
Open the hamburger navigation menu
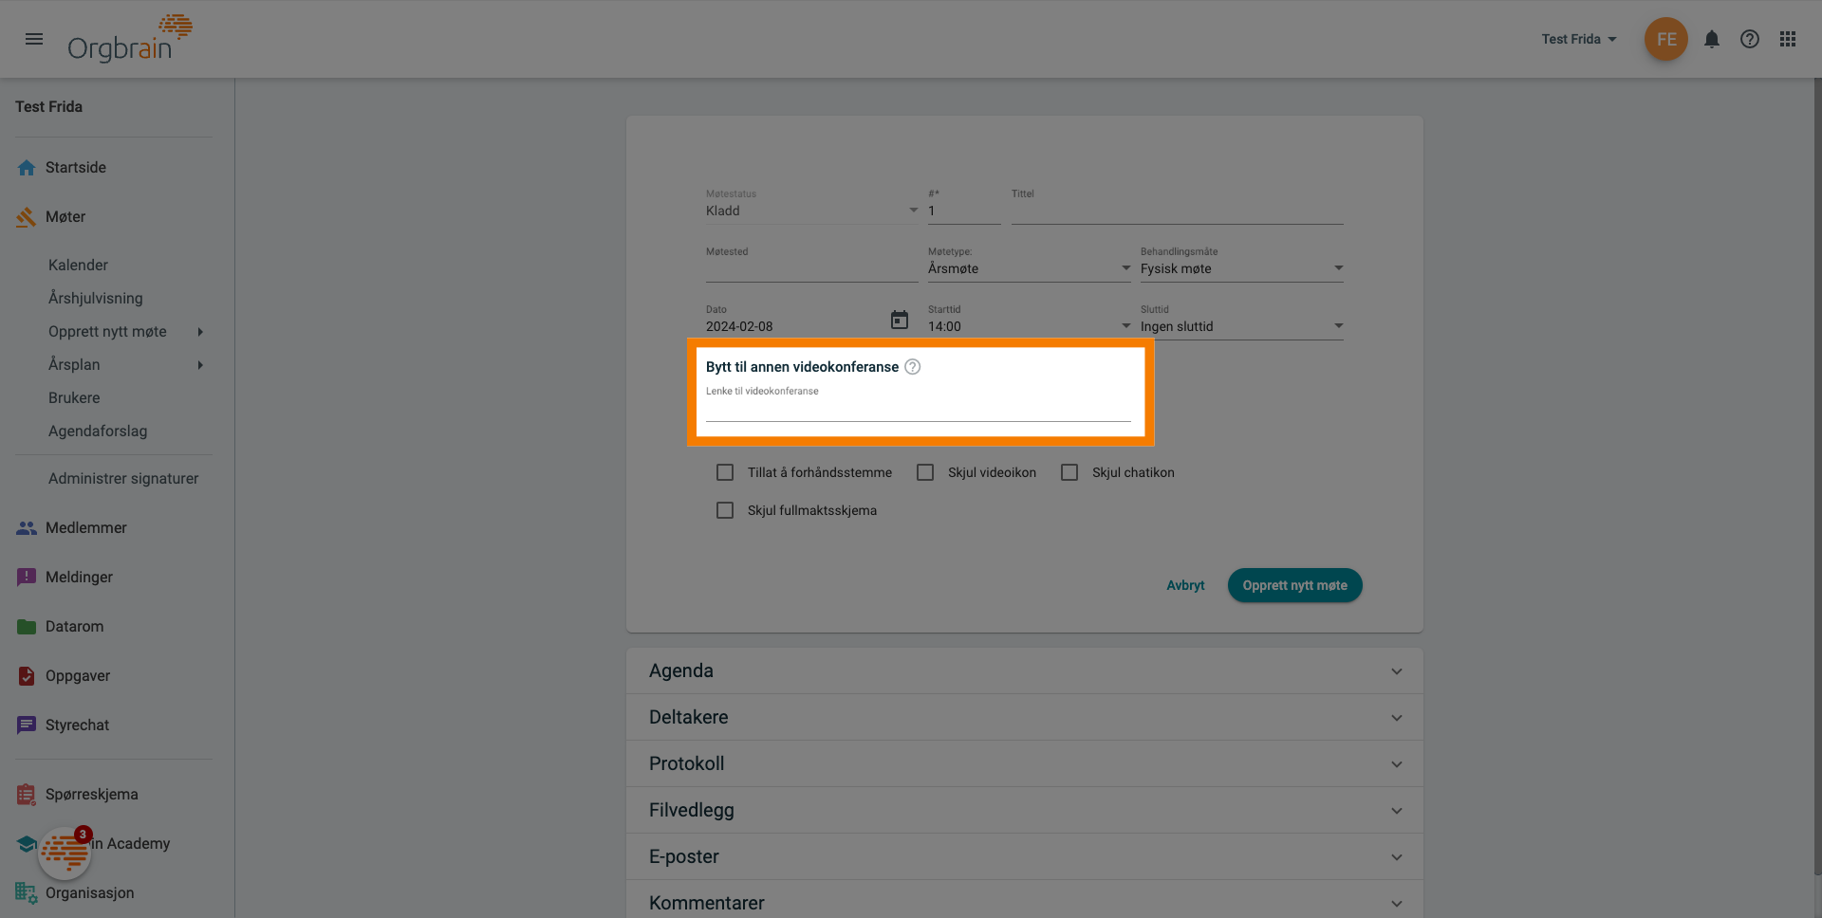[34, 39]
